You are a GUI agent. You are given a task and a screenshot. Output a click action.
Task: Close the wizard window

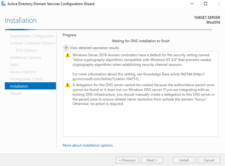tap(219, 4)
